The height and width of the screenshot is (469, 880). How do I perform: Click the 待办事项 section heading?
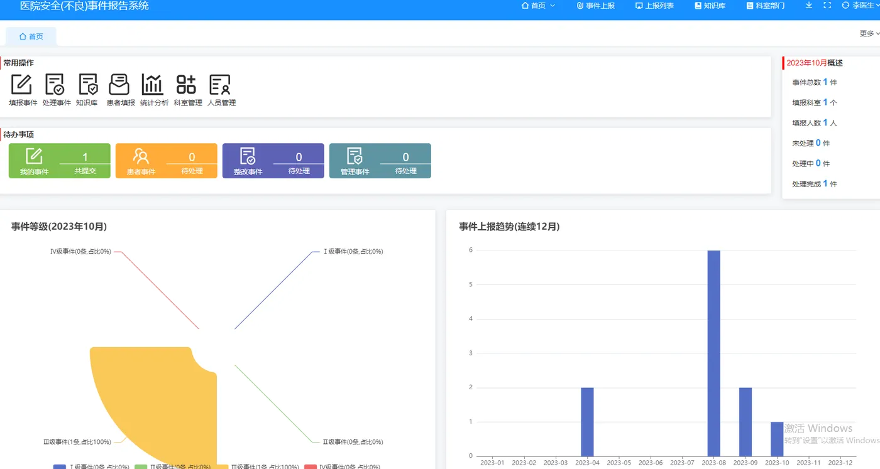pos(19,134)
